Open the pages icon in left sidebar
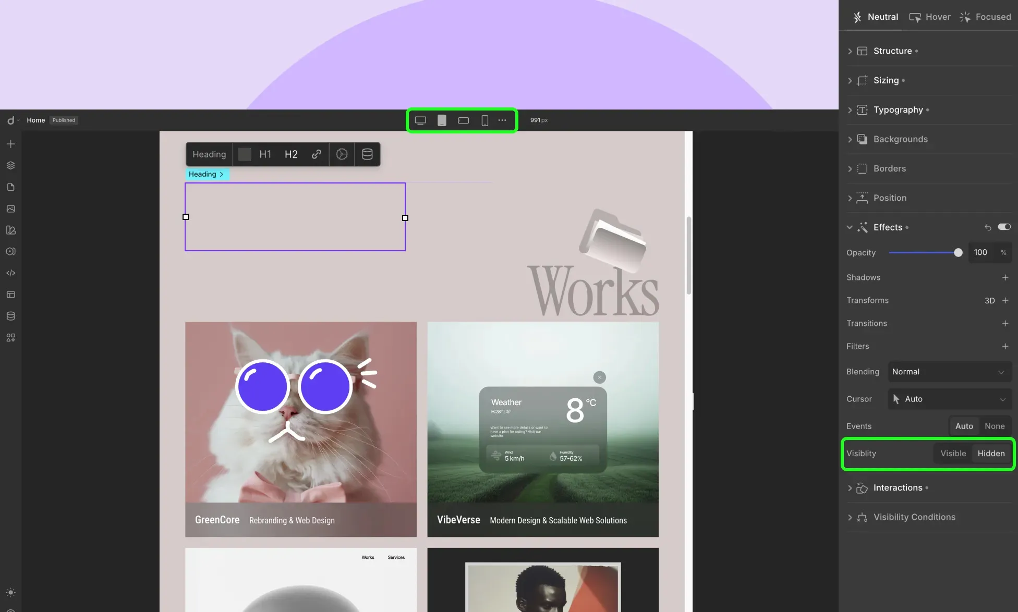 10,187
